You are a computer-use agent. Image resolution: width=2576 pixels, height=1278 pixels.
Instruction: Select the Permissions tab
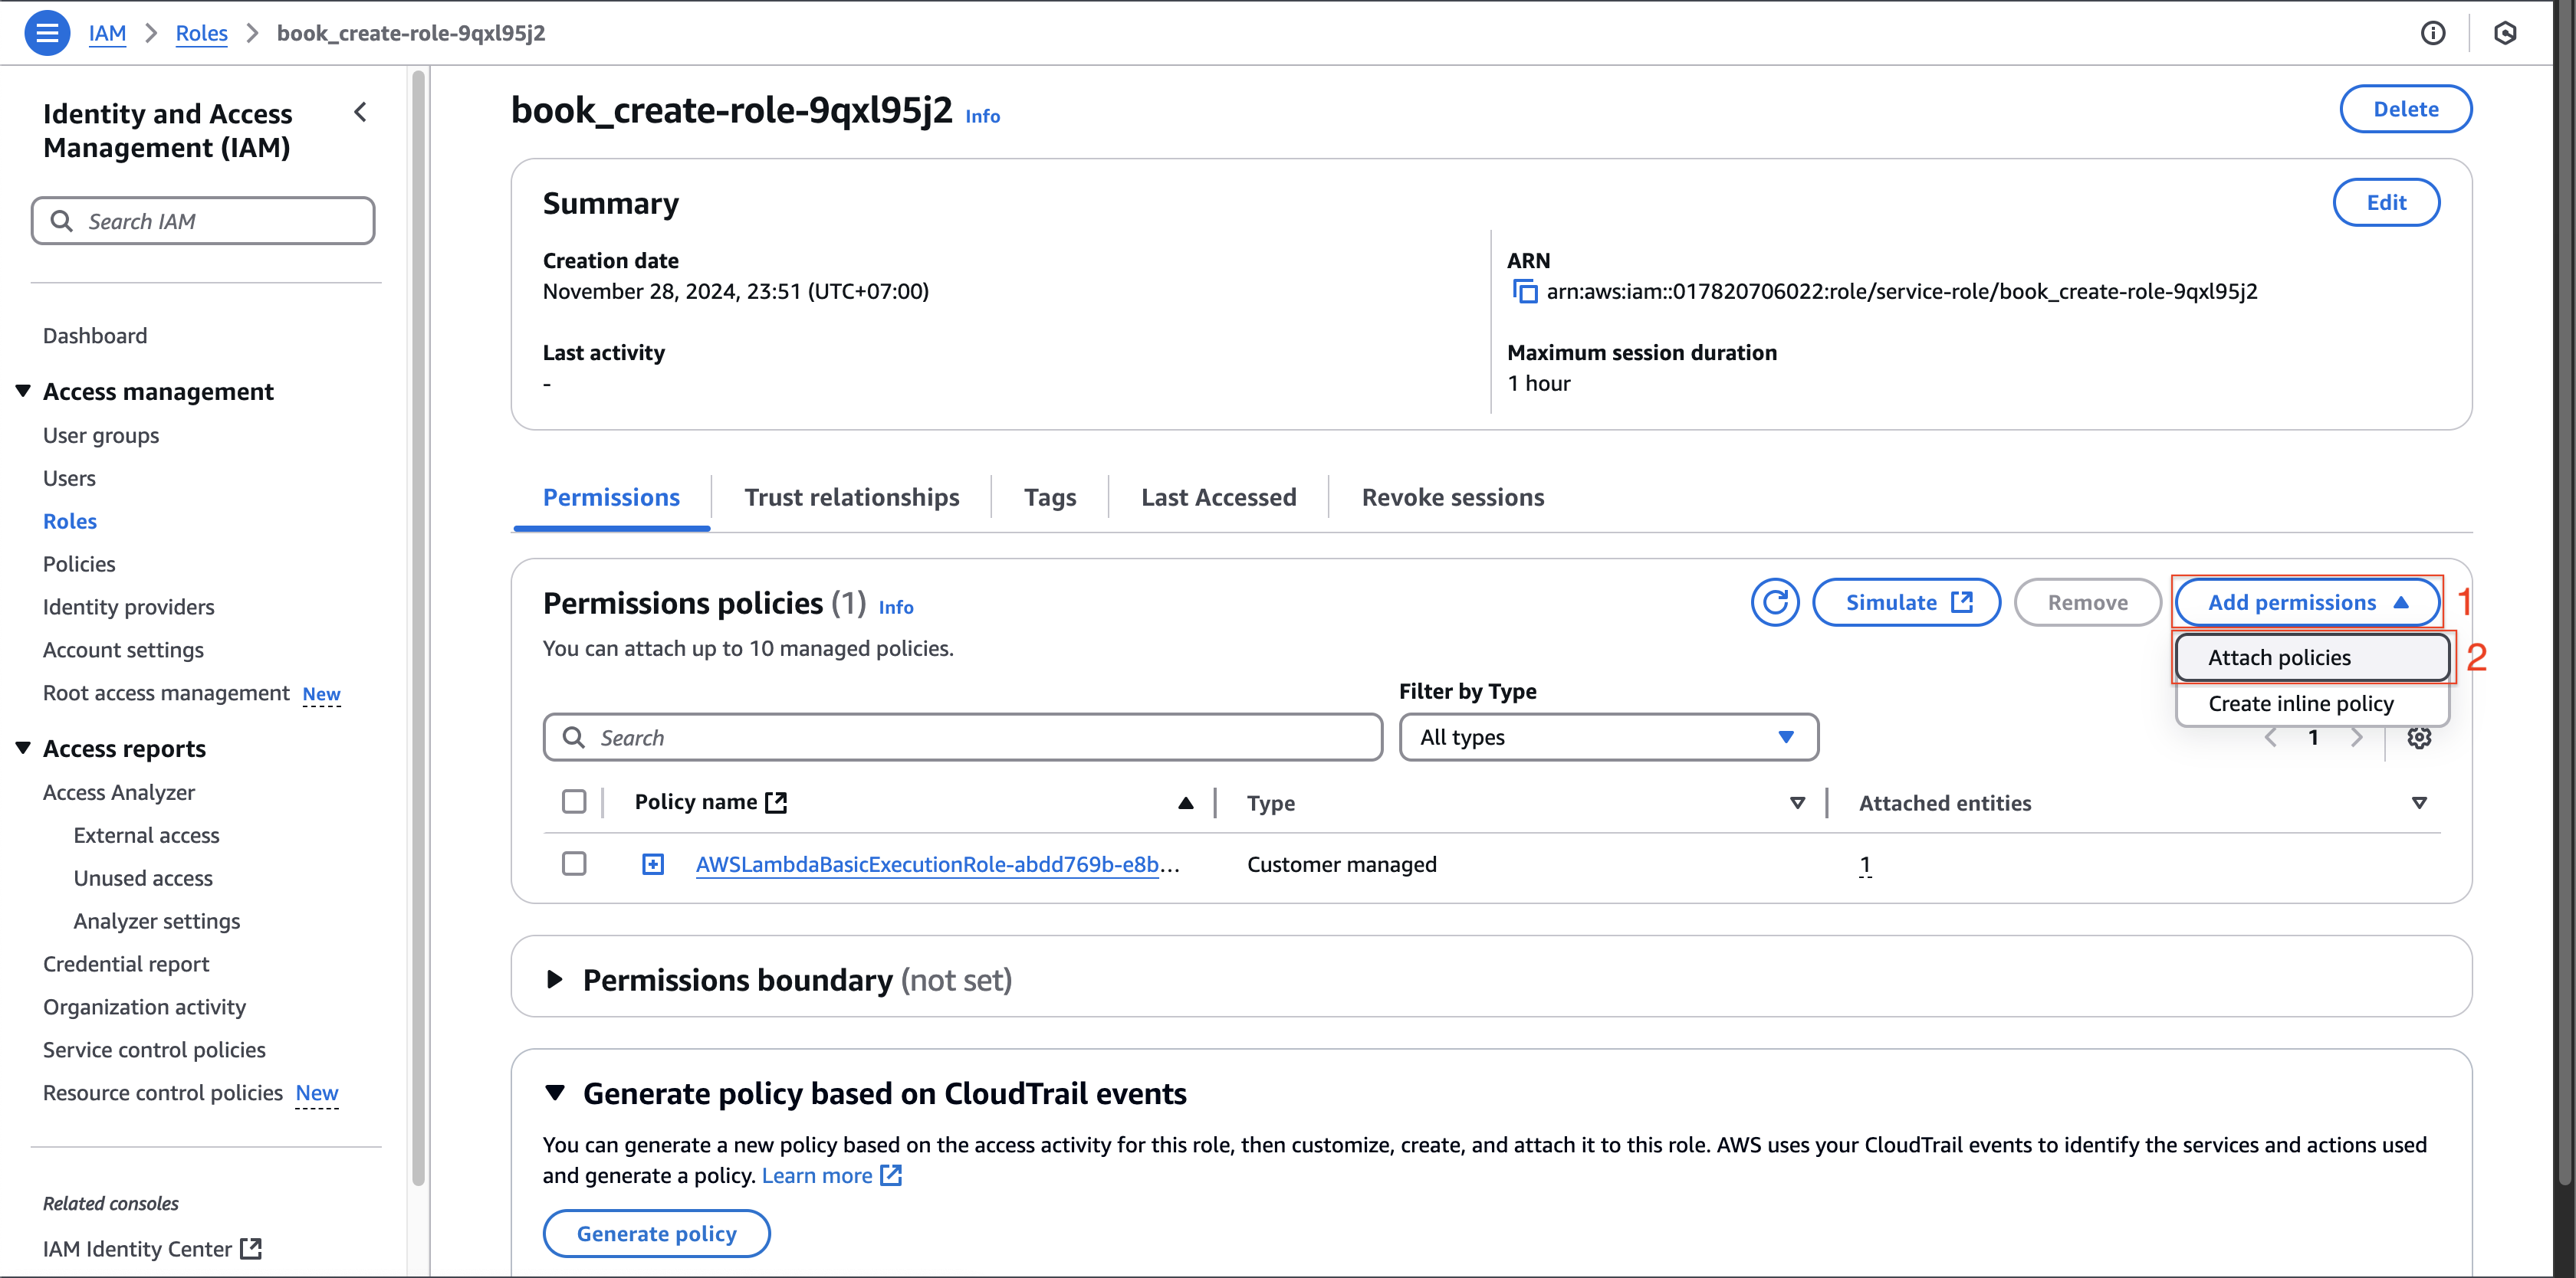click(x=611, y=497)
